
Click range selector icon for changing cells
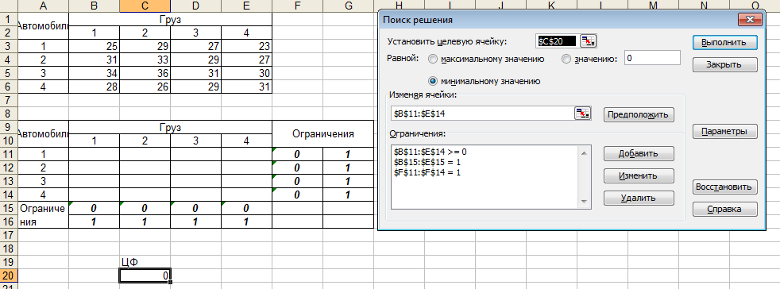coord(582,113)
